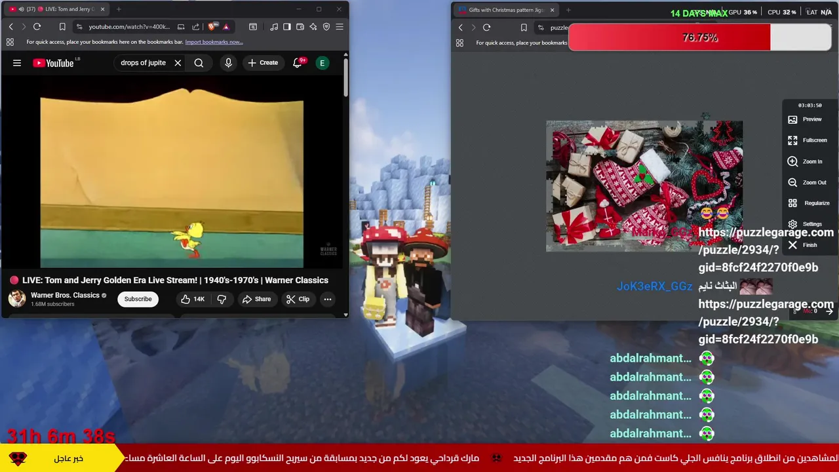
Task: Reload the YouTube page
Action: coord(37,27)
